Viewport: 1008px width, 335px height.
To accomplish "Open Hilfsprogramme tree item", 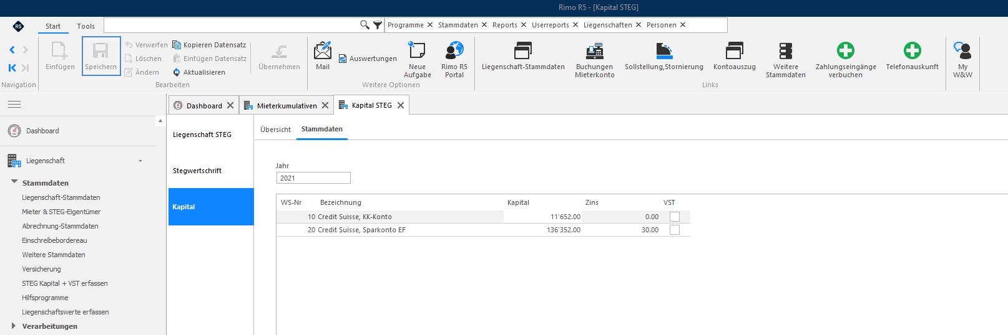I will click(x=45, y=298).
